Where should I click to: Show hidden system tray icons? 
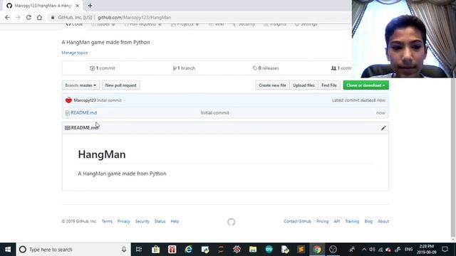point(364,250)
